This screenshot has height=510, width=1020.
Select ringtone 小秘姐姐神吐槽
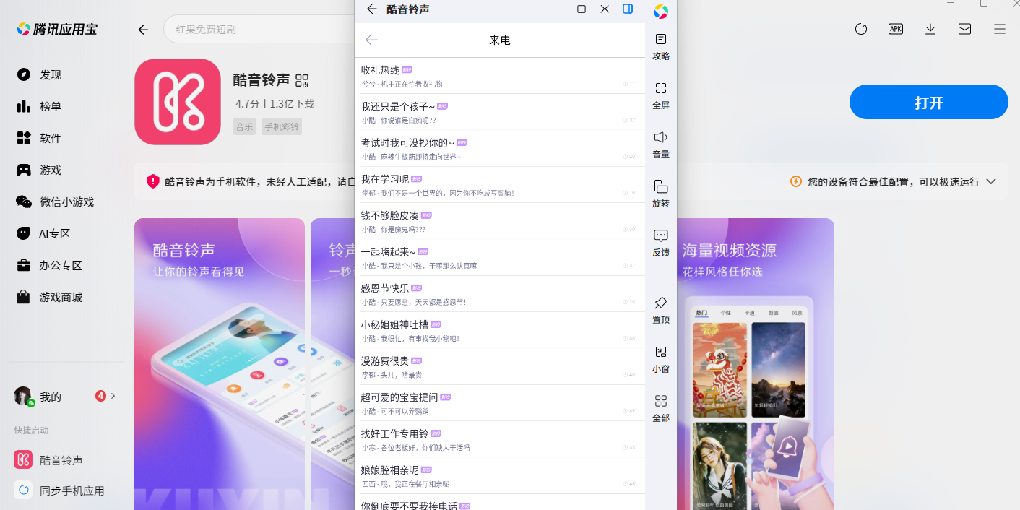[500, 330]
